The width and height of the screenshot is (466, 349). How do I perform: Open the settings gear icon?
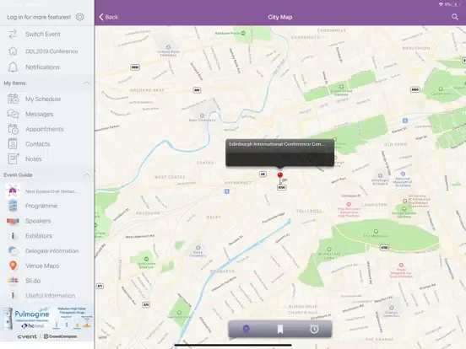click(79, 17)
